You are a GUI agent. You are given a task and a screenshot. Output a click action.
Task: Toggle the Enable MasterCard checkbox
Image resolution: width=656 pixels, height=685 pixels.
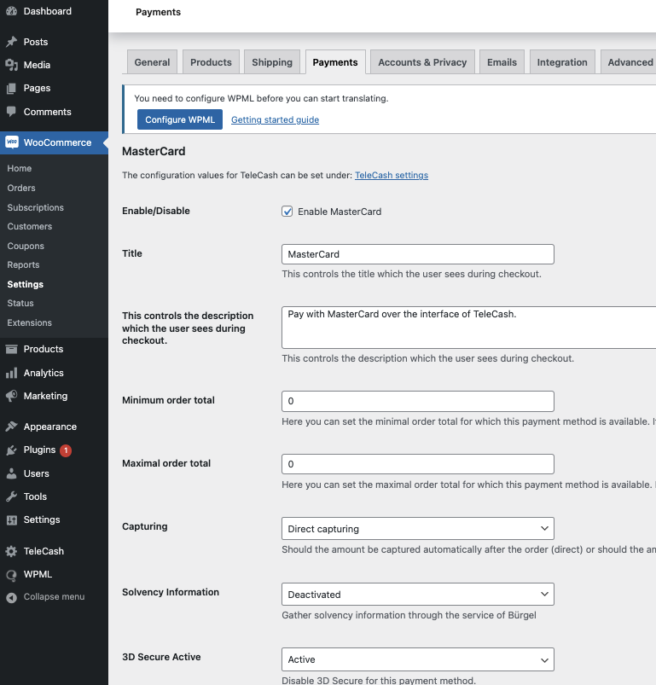pos(287,212)
